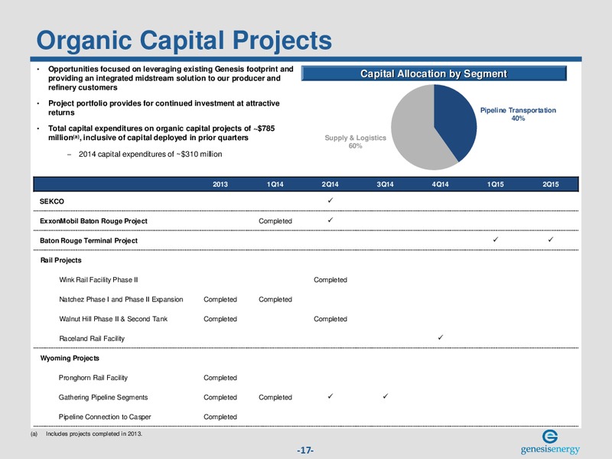The height and width of the screenshot is (459, 612).
Task: Click the Pipeline Transportation 40% label
Action: tap(518, 114)
